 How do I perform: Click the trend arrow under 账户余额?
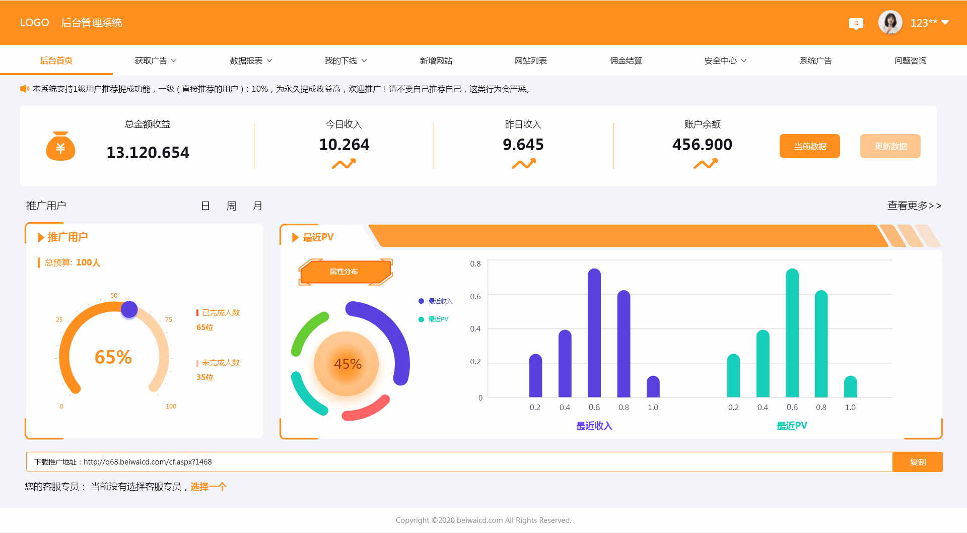[x=705, y=164]
